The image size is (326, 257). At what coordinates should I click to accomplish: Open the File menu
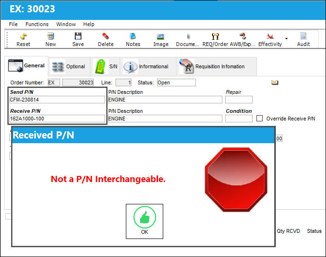pos(13,24)
